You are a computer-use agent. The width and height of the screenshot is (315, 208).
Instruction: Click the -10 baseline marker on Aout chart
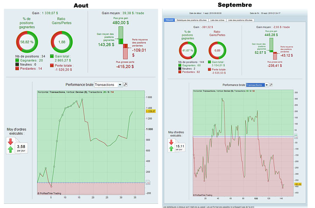pyautogui.click(x=148, y=183)
